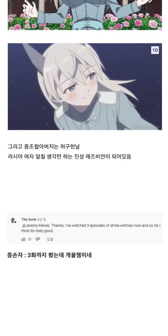Open The Gonk's profile avatar
Image resolution: width=168 pixels, height=336 pixels.
point(13,220)
